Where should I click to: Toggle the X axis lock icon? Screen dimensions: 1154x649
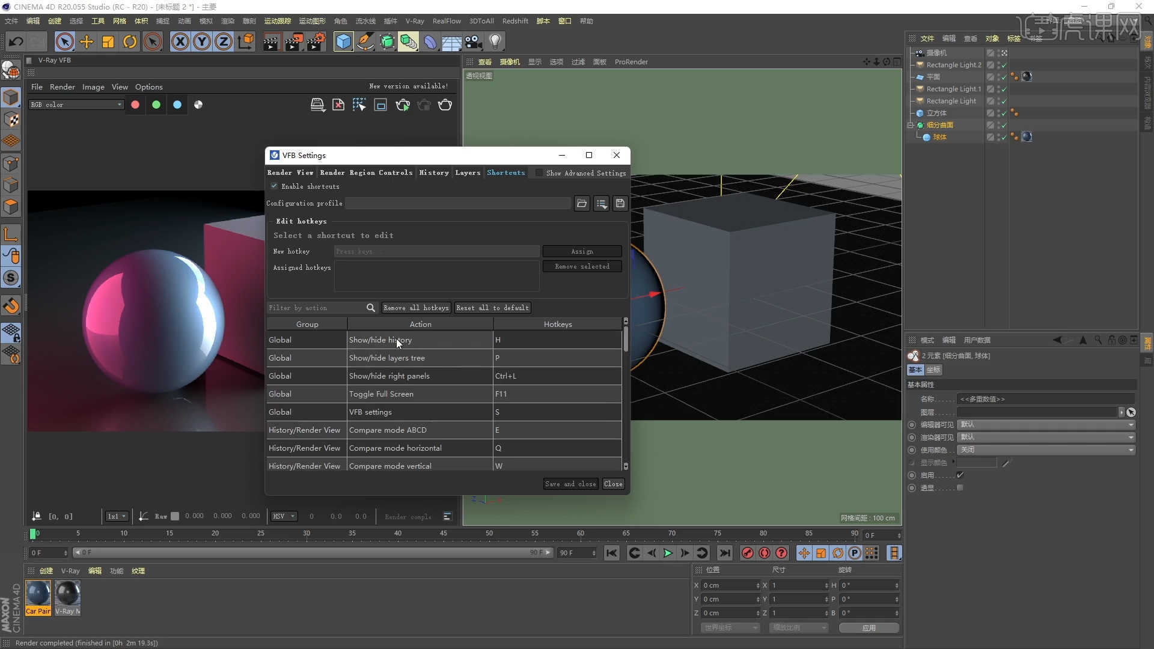pyautogui.click(x=180, y=41)
